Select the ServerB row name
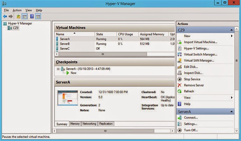This screenshot has height=141, width=241. 65,44
